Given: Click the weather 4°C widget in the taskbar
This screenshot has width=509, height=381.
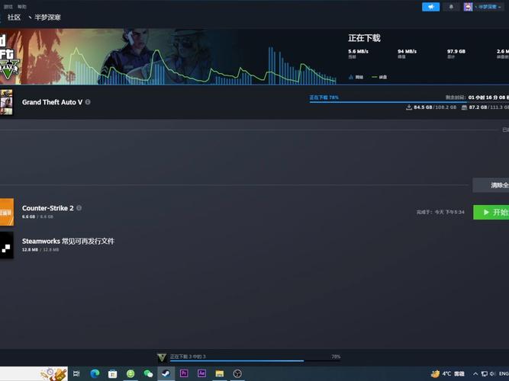Looking at the screenshot, I should pos(448,374).
